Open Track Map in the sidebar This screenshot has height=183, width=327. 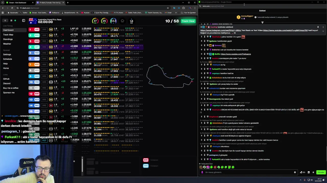8,35
